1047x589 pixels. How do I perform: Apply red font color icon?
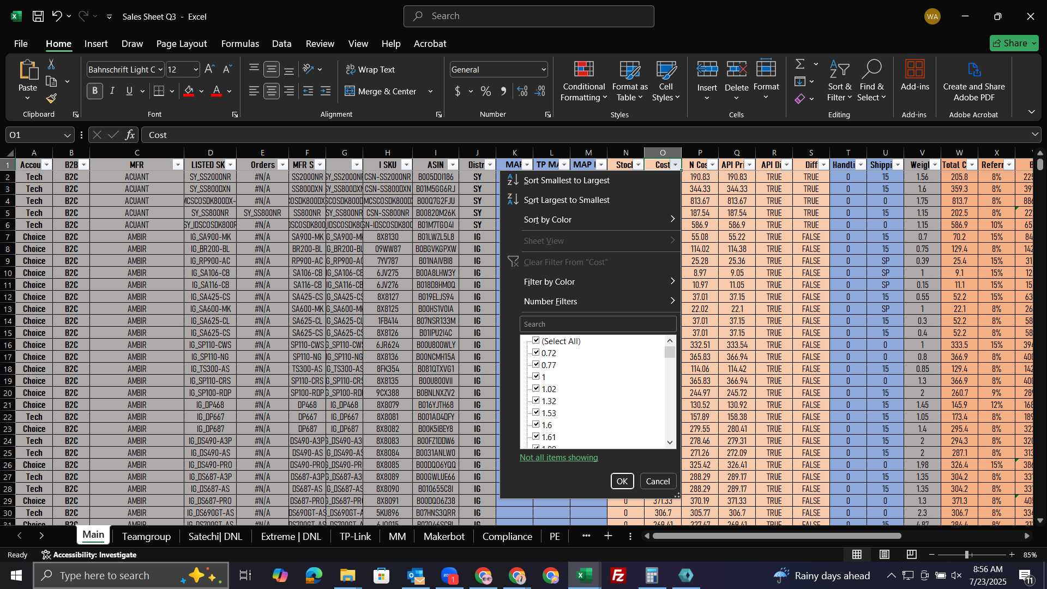(216, 91)
